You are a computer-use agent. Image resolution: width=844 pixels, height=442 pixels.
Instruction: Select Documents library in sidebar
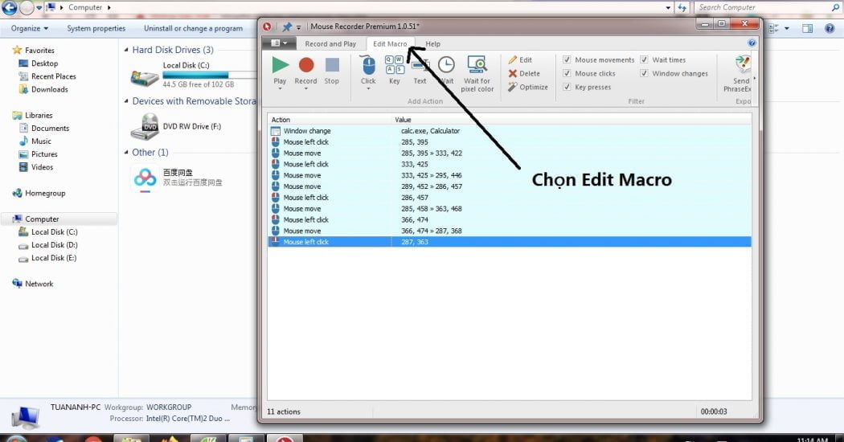[x=50, y=128]
